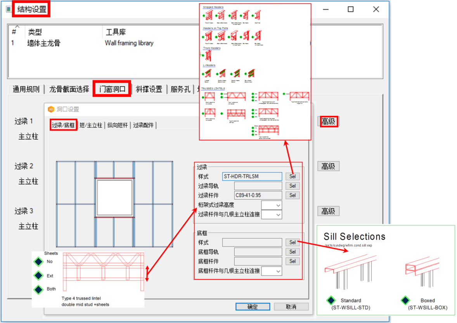The width and height of the screenshot is (457, 323).
Task: Click Sel beside 底框导轨 field
Action: pos(293,252)
